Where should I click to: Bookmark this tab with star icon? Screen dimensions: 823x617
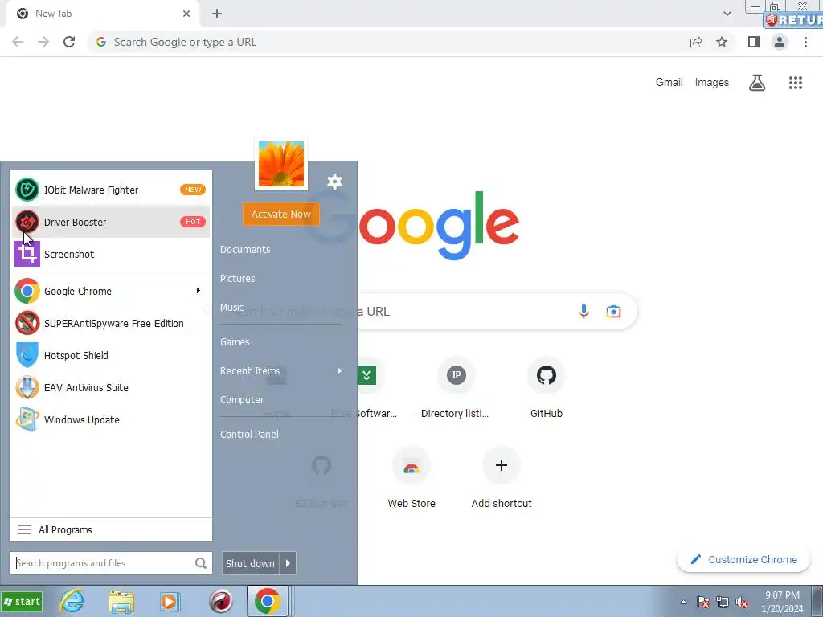pyautogui.click(x=722, y=42)
